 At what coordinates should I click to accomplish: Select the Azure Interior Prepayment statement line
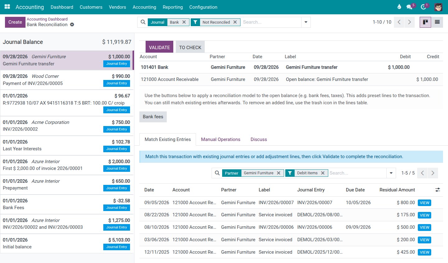pyautogui.click(x=67, y=185)
